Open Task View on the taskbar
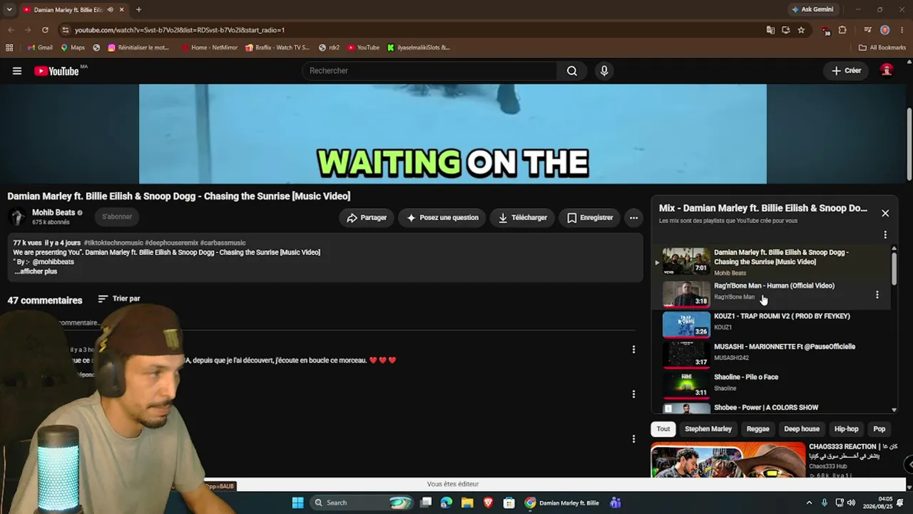 click(x=426, y=503)
